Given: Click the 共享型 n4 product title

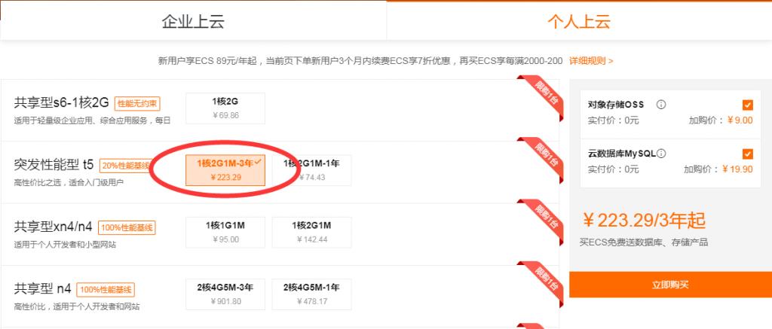Looking at the screenshot, I should [43, 289].
